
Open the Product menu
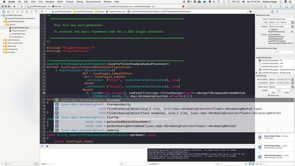click(70, 2)
